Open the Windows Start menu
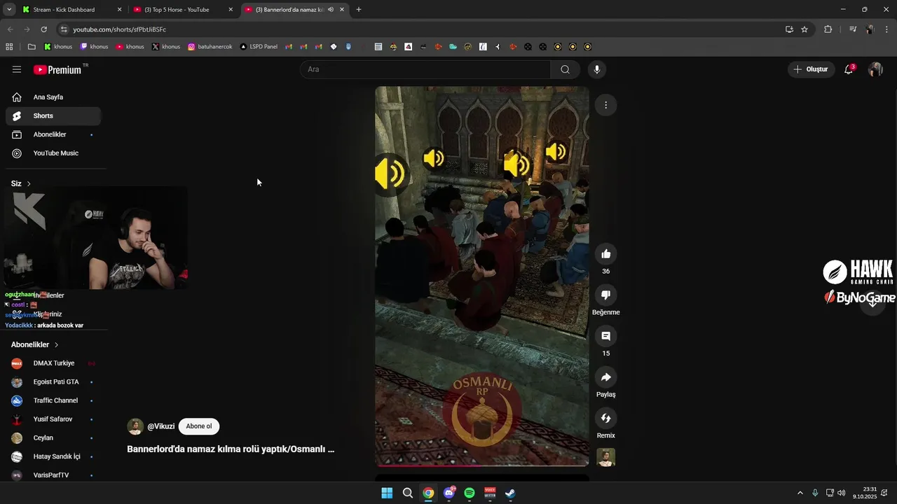The width and height of the screenshot is (897, 504). pyautogui.click(x=387, y=493)
